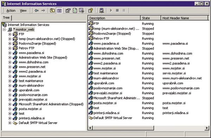The width and height of the screenshot is (211, 138).
Task: Open the Action menu
Action: tap(11, 11)
